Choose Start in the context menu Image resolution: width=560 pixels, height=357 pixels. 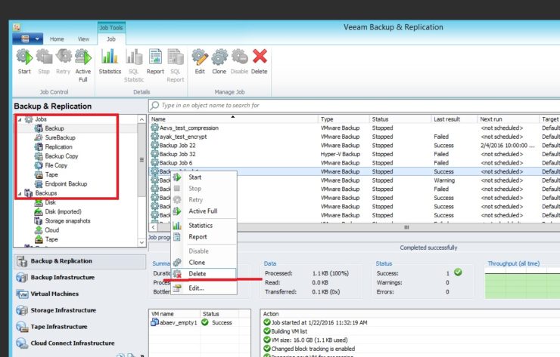[204, 177]
